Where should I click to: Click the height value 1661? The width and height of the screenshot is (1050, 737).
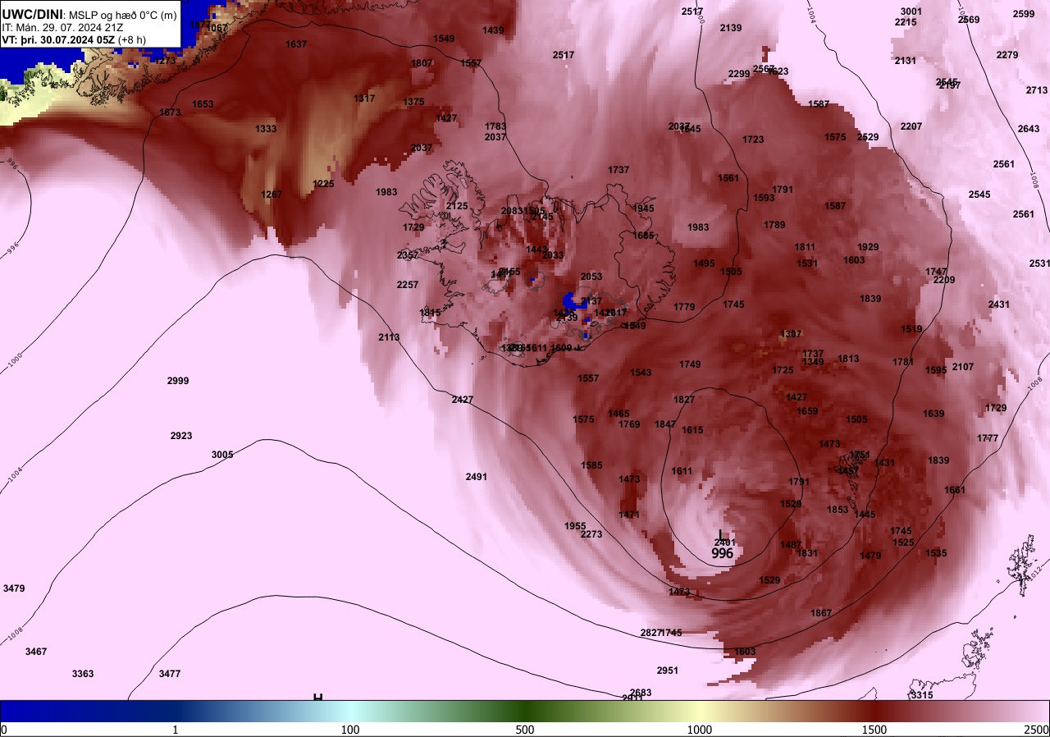955,490
